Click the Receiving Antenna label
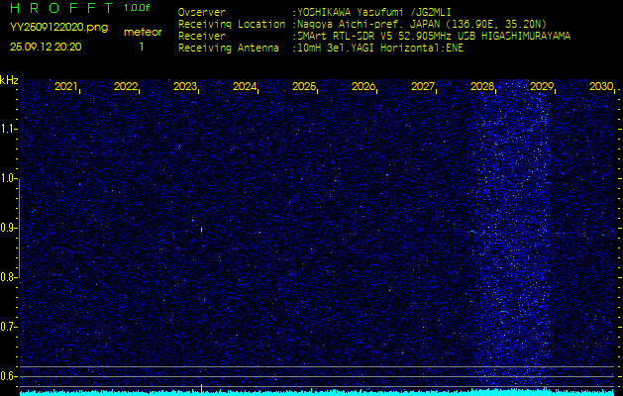Image resolution: width=623 pixels, height=396 pixels. [x=229, y=49]
